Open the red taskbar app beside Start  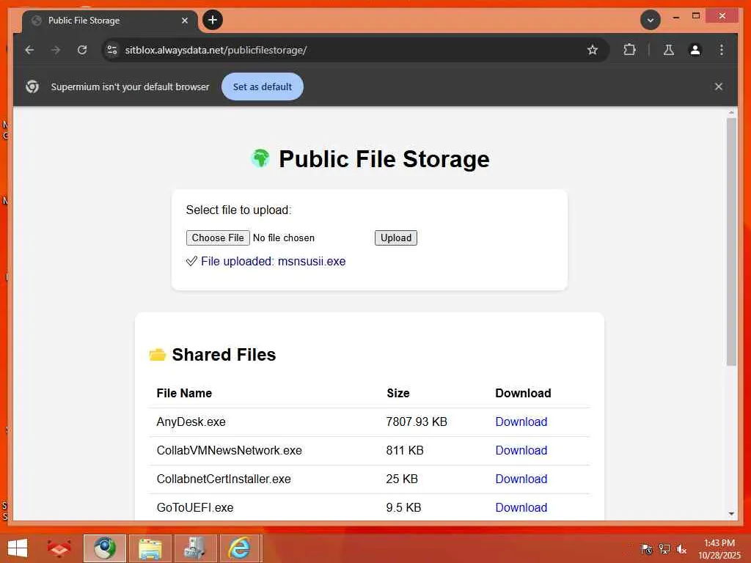click(x=59, y=548)
